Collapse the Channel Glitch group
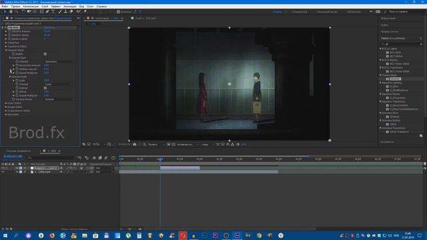 [6, 51]
